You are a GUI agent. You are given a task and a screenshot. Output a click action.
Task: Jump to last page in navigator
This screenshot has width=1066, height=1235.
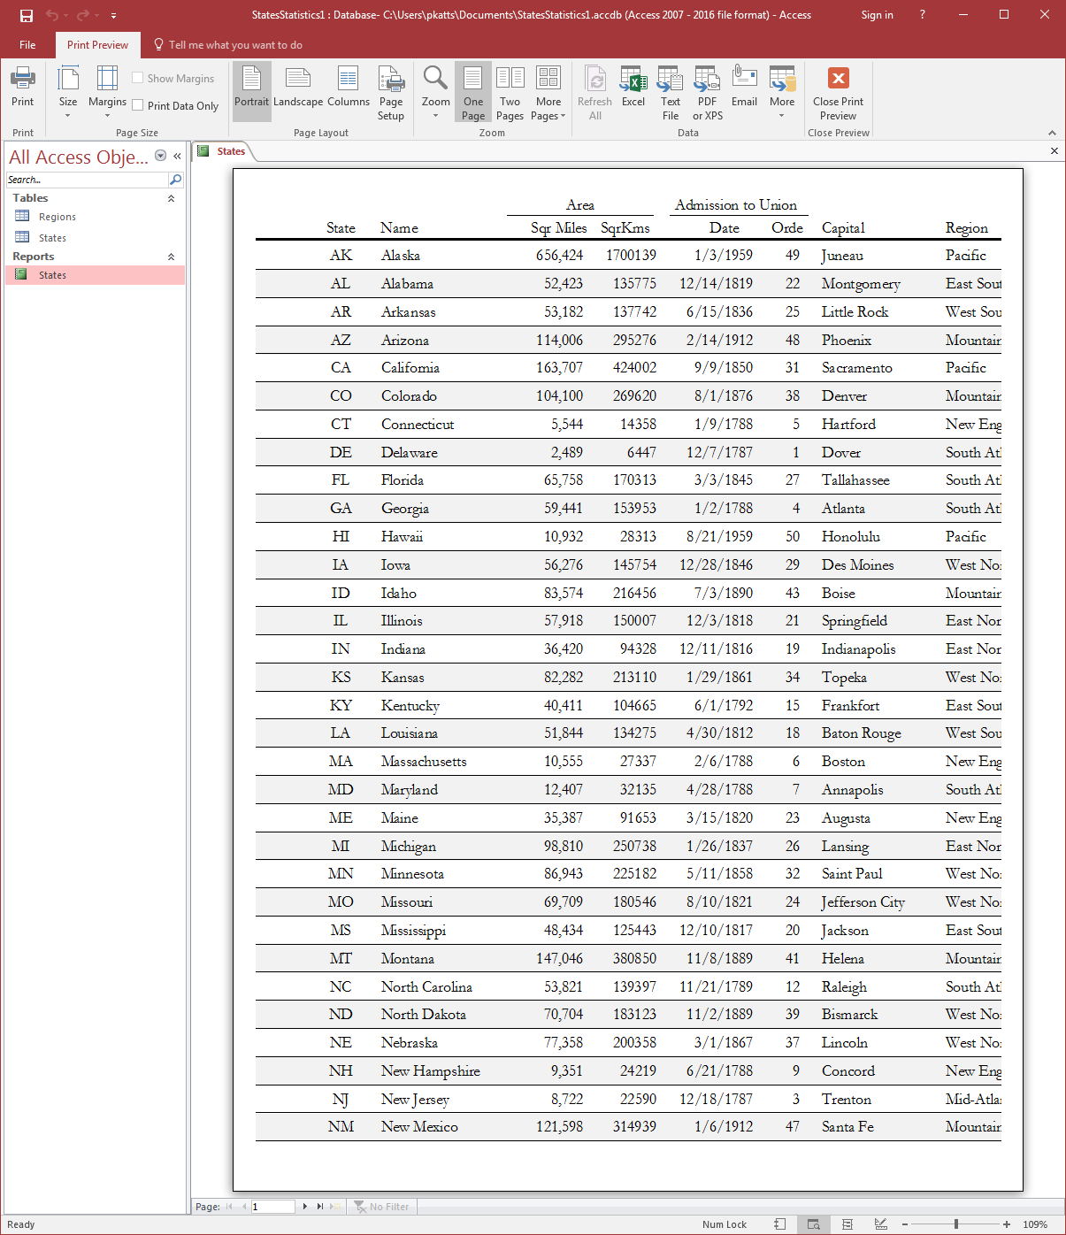319,1207
